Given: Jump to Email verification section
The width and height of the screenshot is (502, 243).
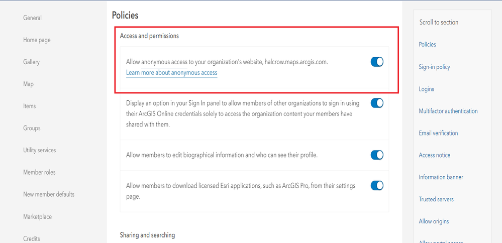Looking at the screenshot, I should click(438, 134).
